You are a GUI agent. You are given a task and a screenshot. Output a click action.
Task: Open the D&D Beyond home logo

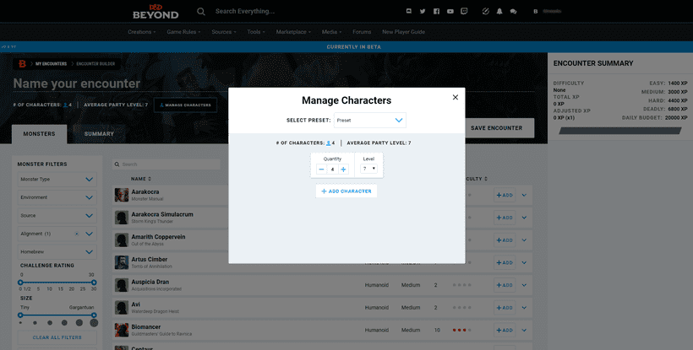[156, 12]
